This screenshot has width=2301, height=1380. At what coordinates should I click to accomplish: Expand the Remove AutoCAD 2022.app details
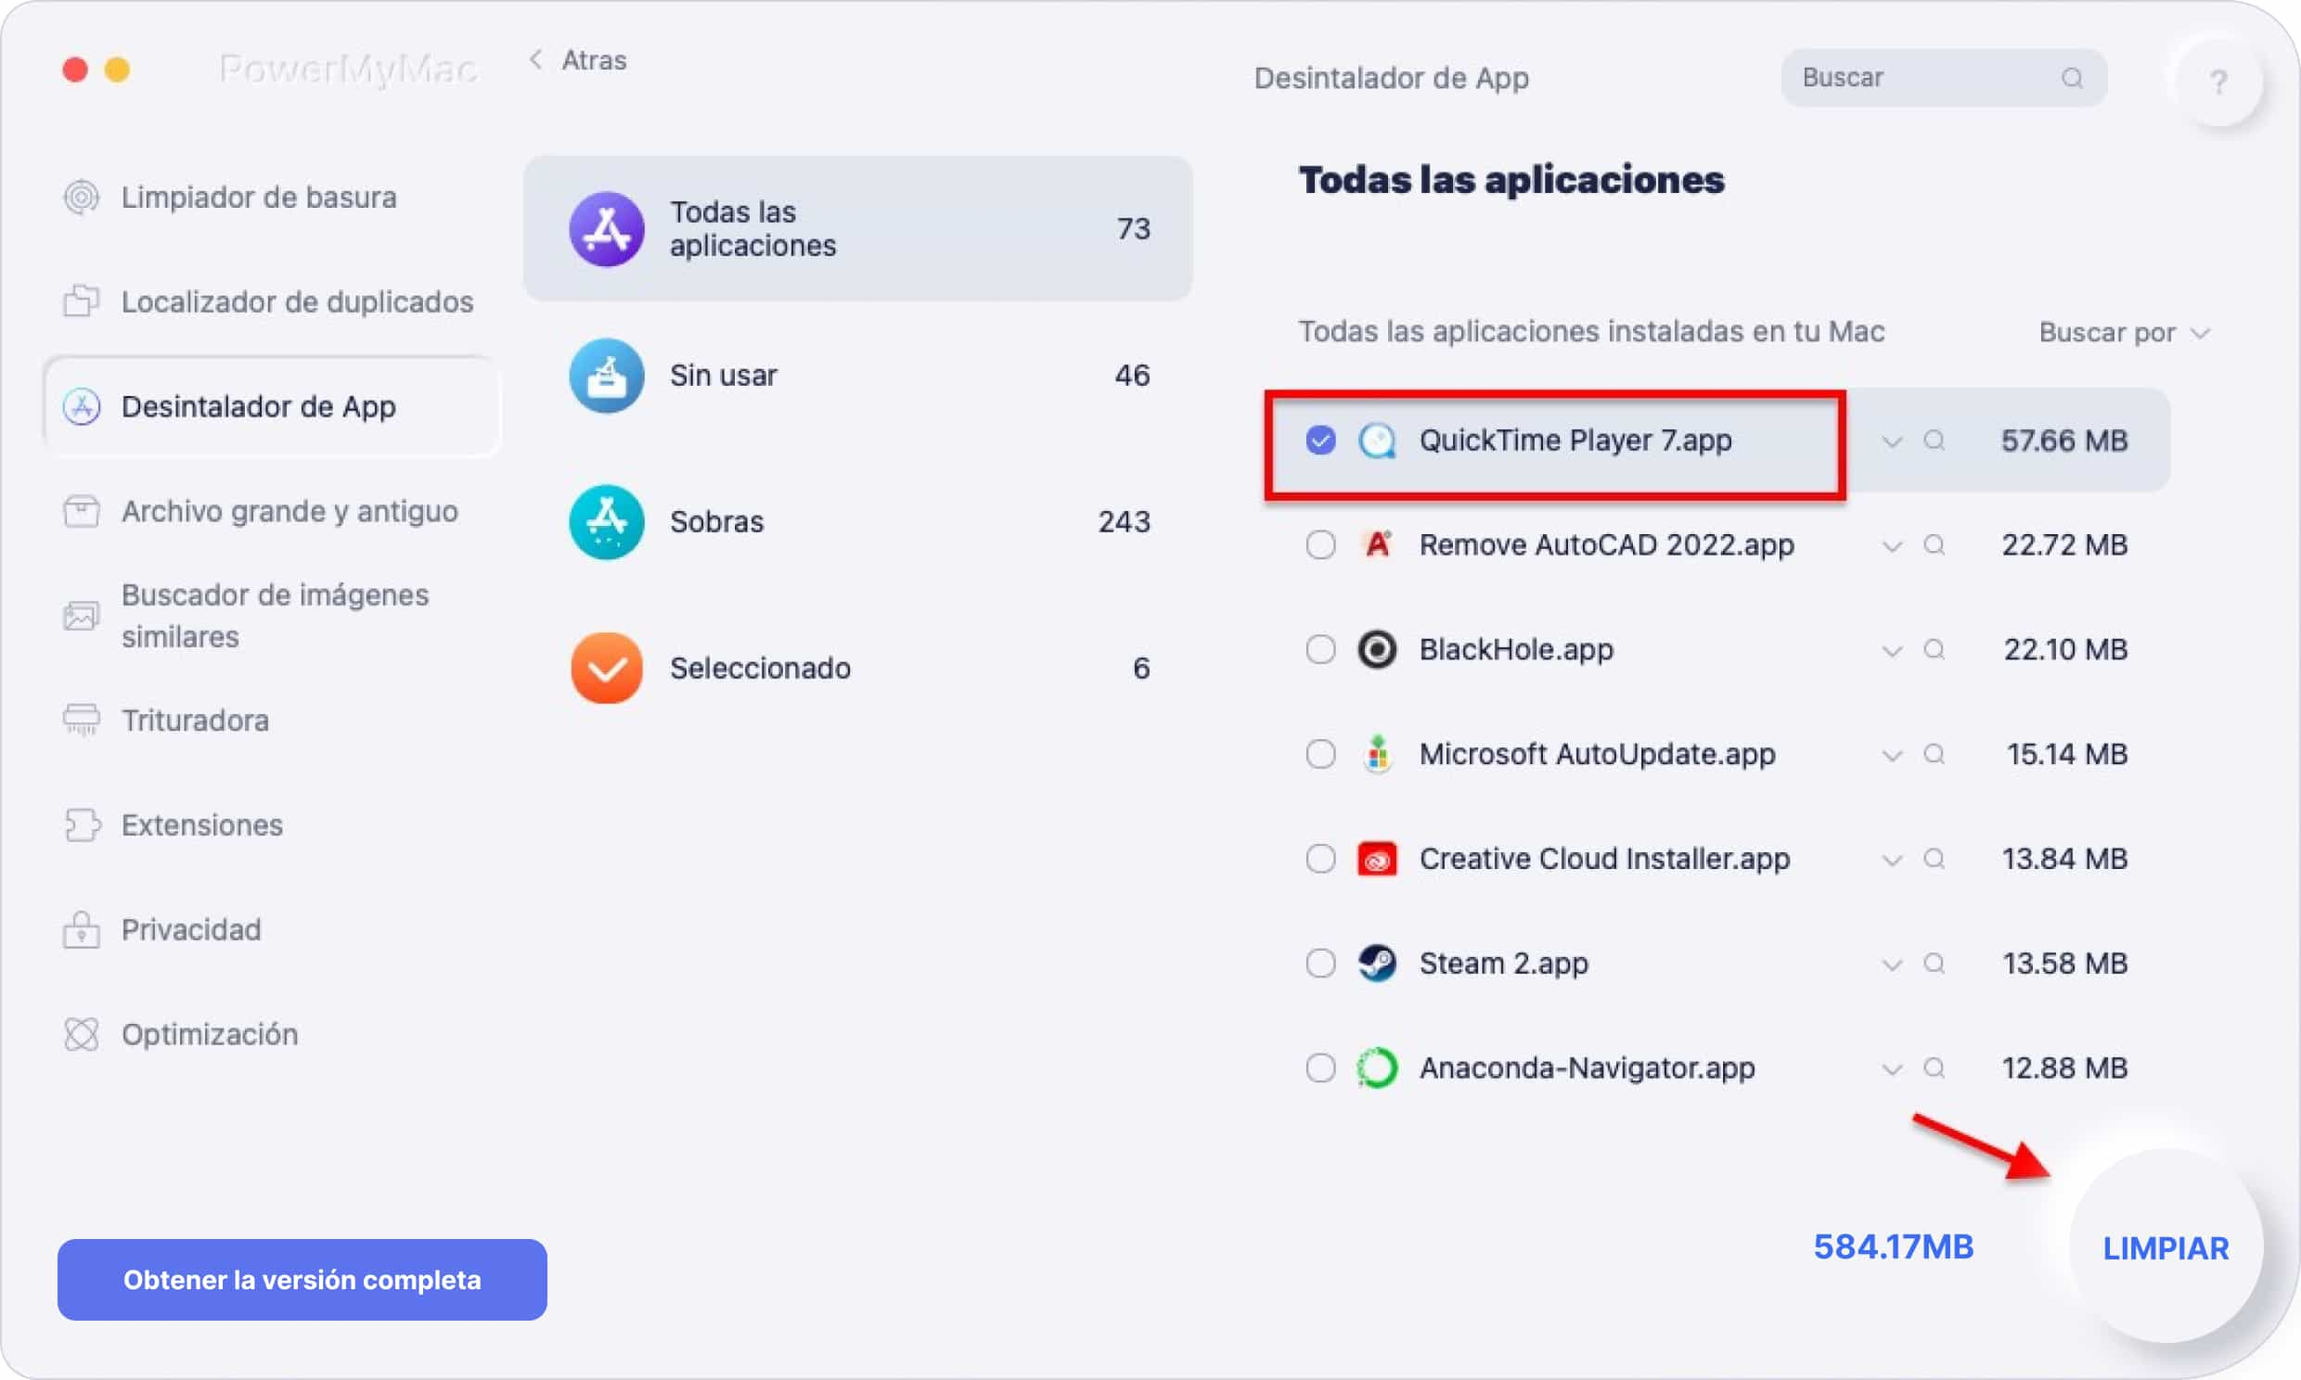tap(1894, 545)
